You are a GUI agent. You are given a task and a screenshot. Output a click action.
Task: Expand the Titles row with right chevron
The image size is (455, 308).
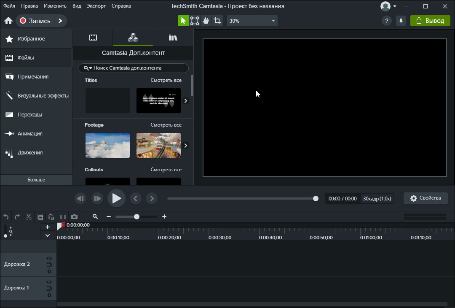click(186, 101)
